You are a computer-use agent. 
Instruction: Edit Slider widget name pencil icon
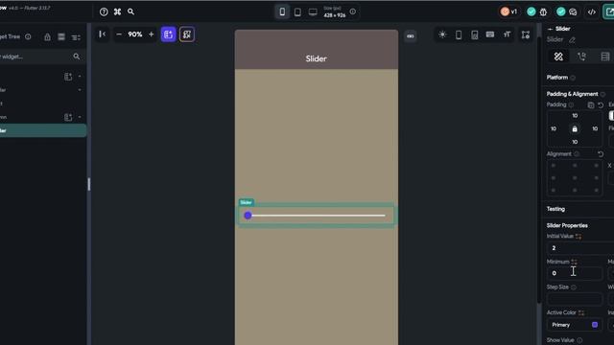click(x=572, y=40)
